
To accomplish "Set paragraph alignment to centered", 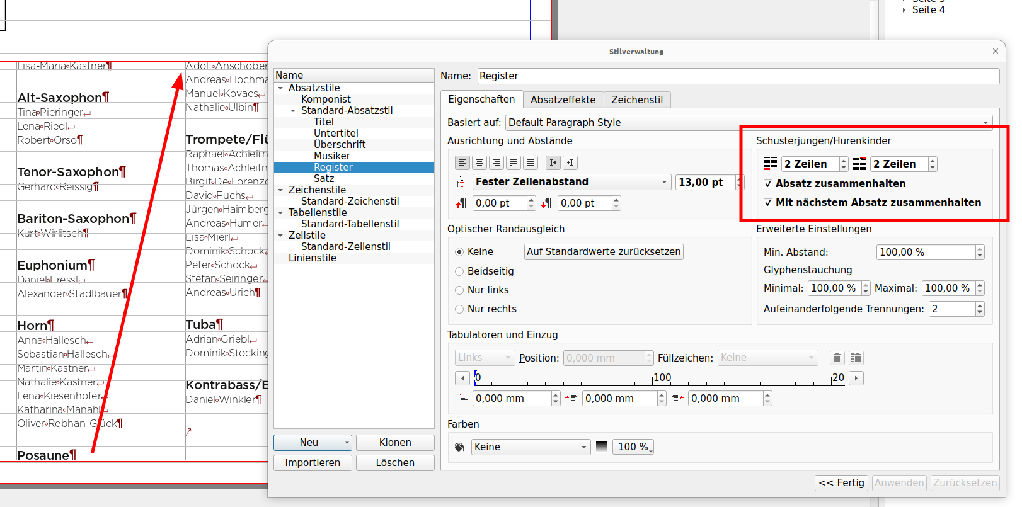I will pyautogui.click(x=479, y=162).
